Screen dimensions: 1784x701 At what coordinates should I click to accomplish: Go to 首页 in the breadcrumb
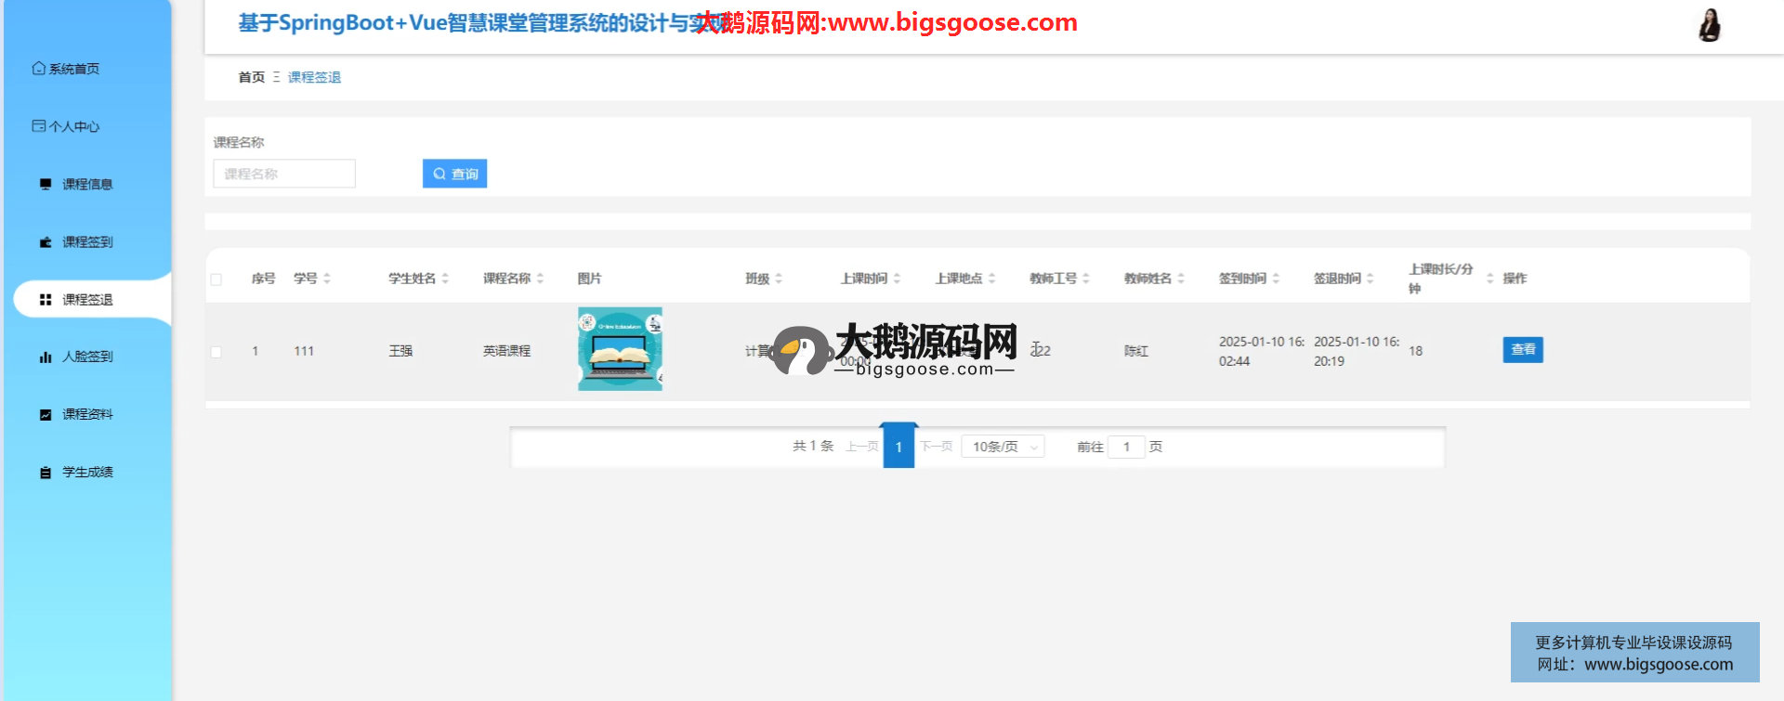pos(251,77)
